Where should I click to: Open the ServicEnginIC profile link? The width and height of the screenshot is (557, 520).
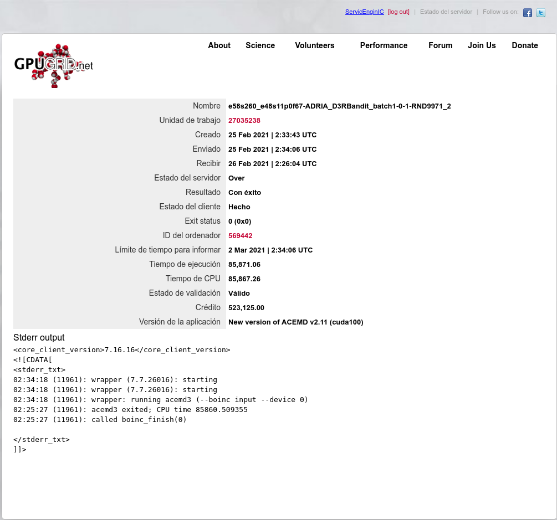click(364, 12)
